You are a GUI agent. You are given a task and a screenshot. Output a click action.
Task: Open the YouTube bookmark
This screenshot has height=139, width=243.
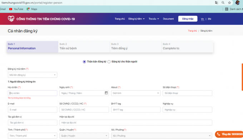(16, 9)
